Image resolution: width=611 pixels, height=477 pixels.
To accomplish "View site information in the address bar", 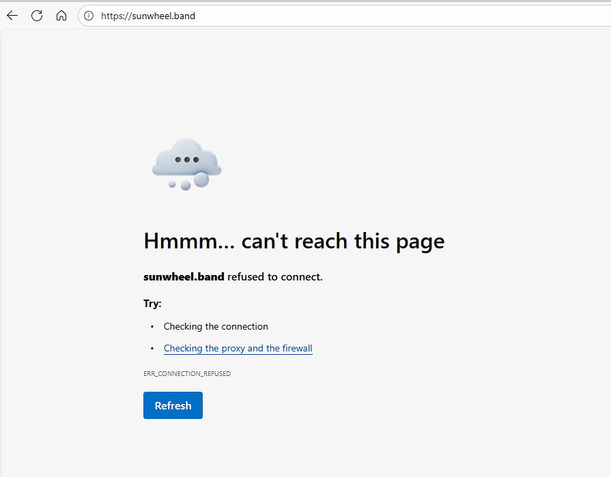I will tap(89, 16).
